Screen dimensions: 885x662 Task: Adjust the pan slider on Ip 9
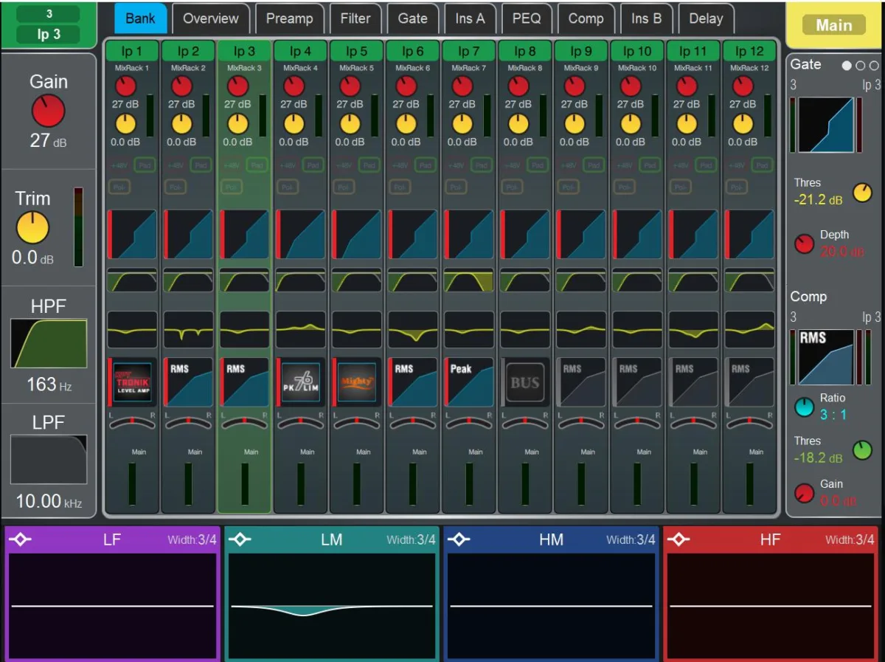[580, 421]
